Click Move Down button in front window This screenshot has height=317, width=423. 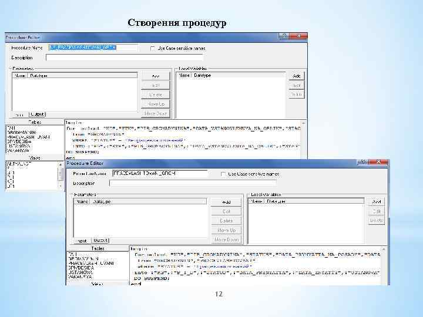pyautogui.click(x=226, y=240)
